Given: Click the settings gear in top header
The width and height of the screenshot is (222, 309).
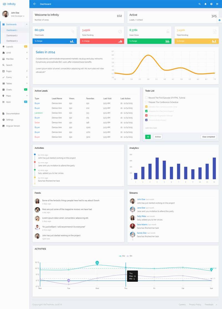Looking at the screenshot, I should 211,4.
